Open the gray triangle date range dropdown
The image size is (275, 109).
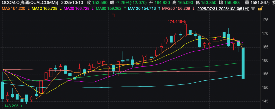pos(253,9)
